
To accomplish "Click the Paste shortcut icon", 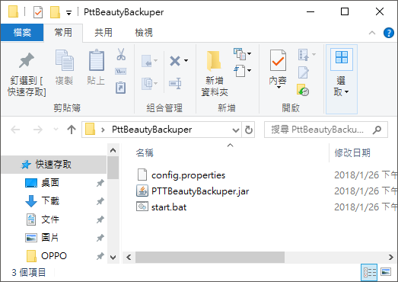I will pyautogui.click(x=121, y=88).
